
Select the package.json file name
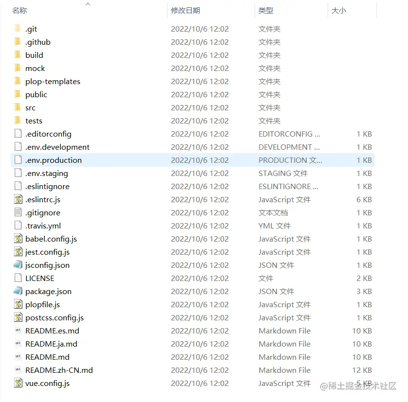(48, 291)
